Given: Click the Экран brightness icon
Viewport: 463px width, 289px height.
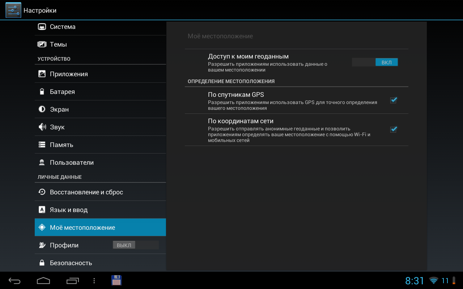Looking at the screenshot, I should tap(42, 109).
